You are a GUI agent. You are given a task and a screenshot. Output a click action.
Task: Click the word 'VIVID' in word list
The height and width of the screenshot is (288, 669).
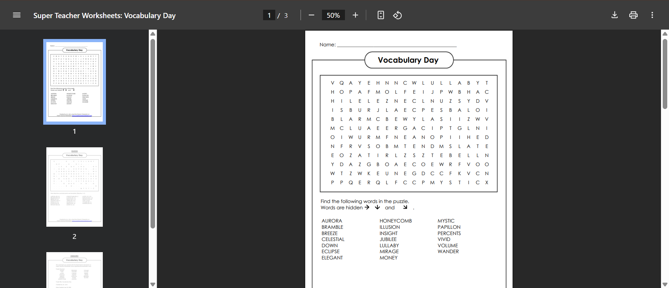coord(444,239)
